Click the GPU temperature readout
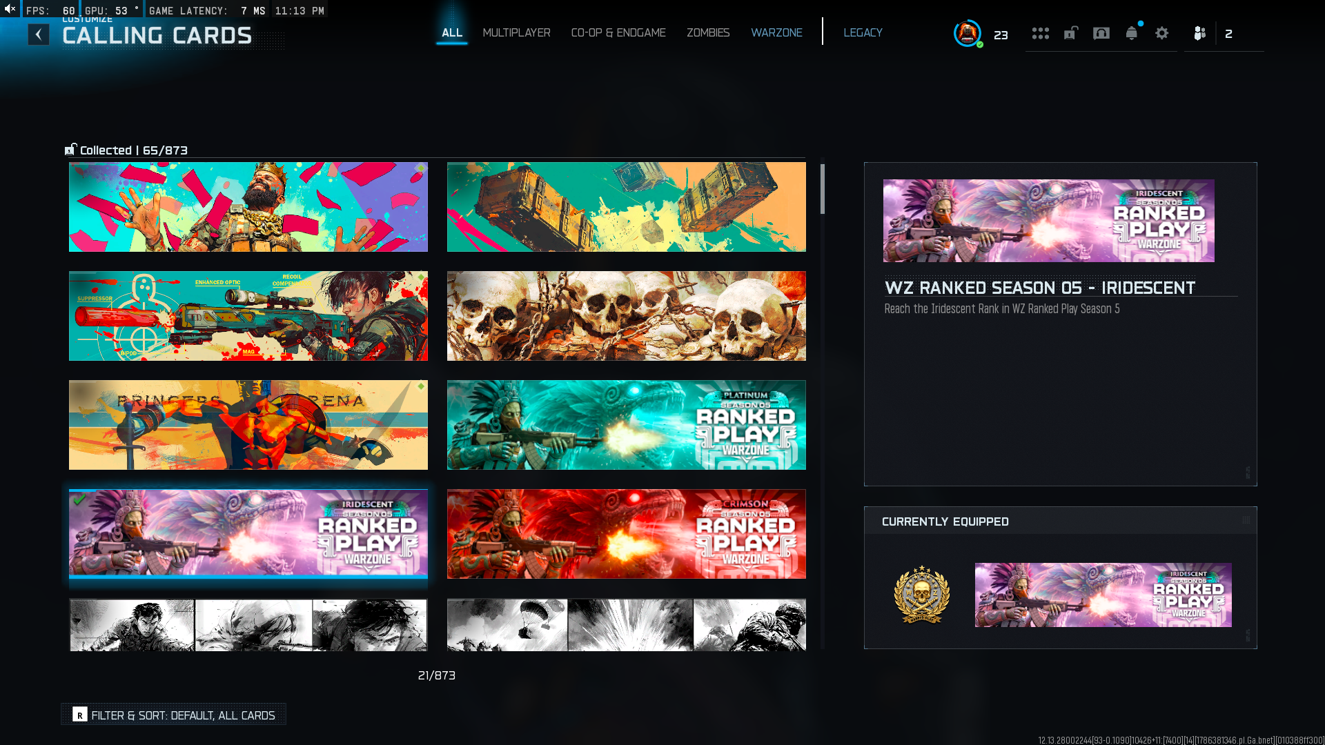 pos(112,11)
